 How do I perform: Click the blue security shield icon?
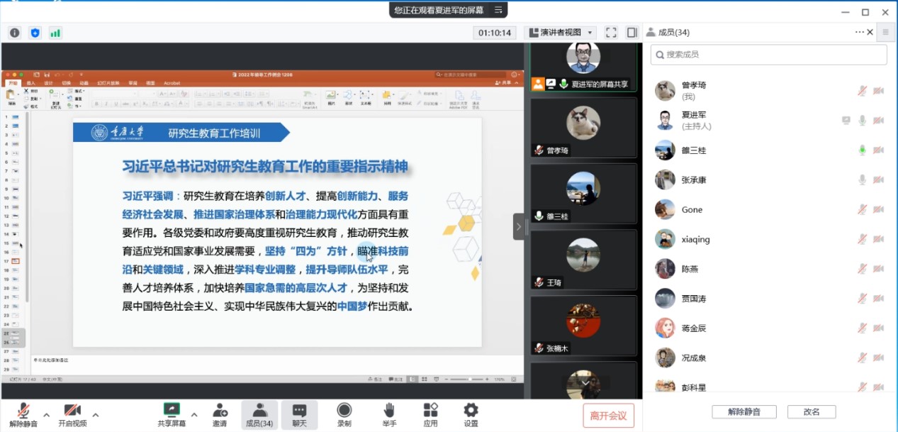tap(35, 33)
